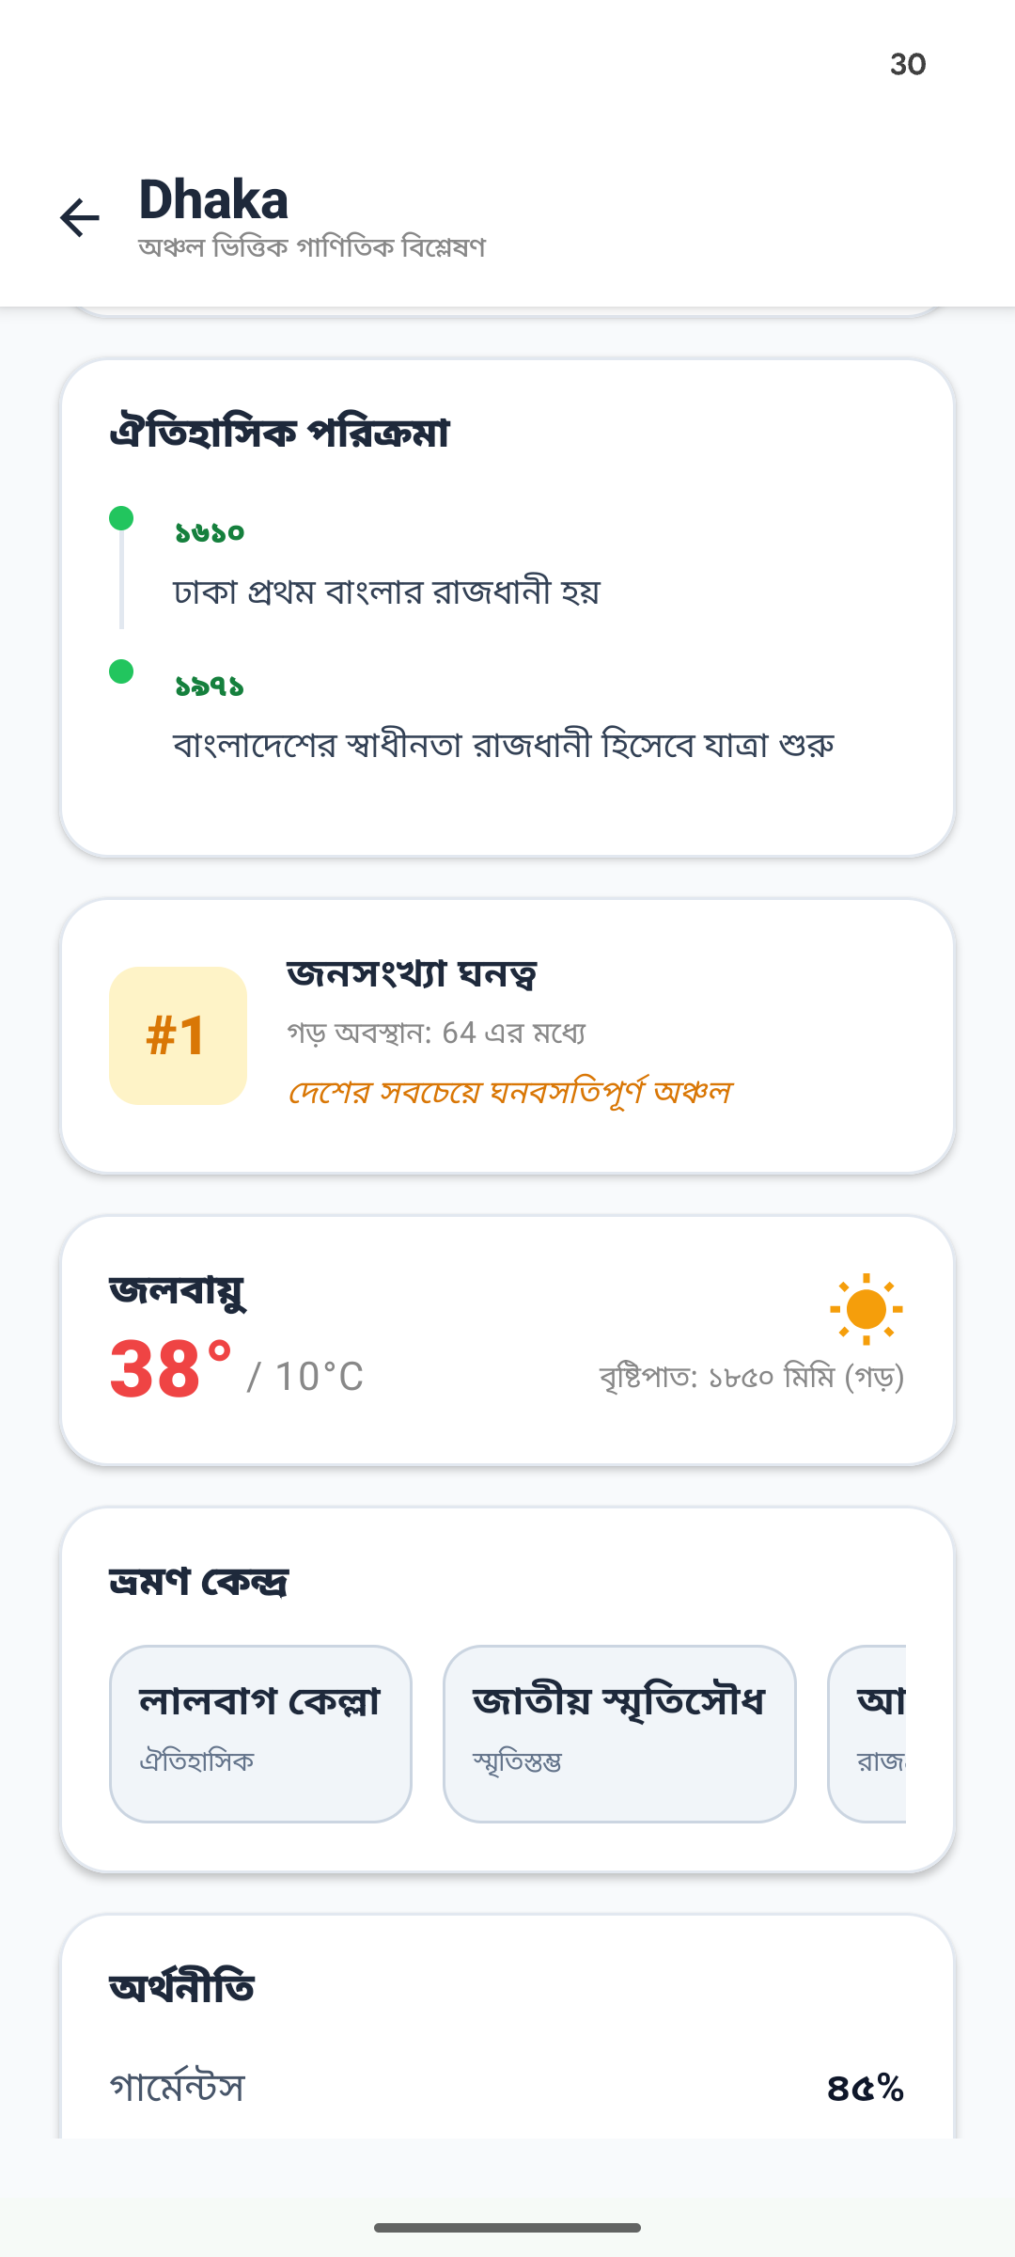The height and width of the screenshot is (2257, 1015).
Task: Tap the 38° high temperature value
Action: (x=170, y=1369)
